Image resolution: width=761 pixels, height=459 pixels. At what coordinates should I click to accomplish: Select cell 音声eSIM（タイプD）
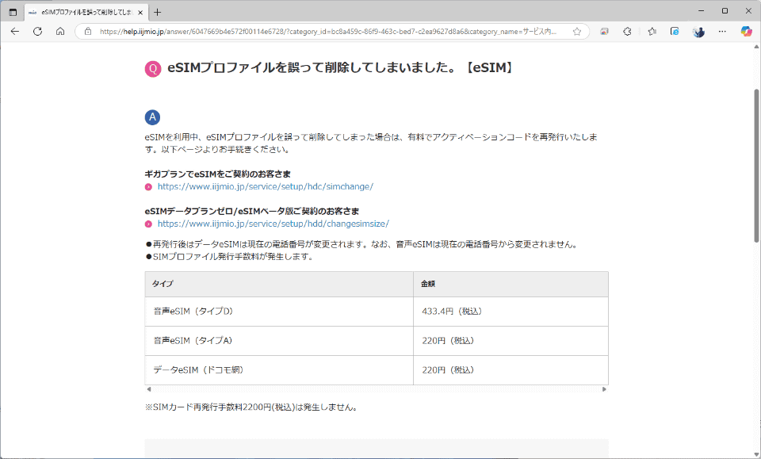click(279, 312)
